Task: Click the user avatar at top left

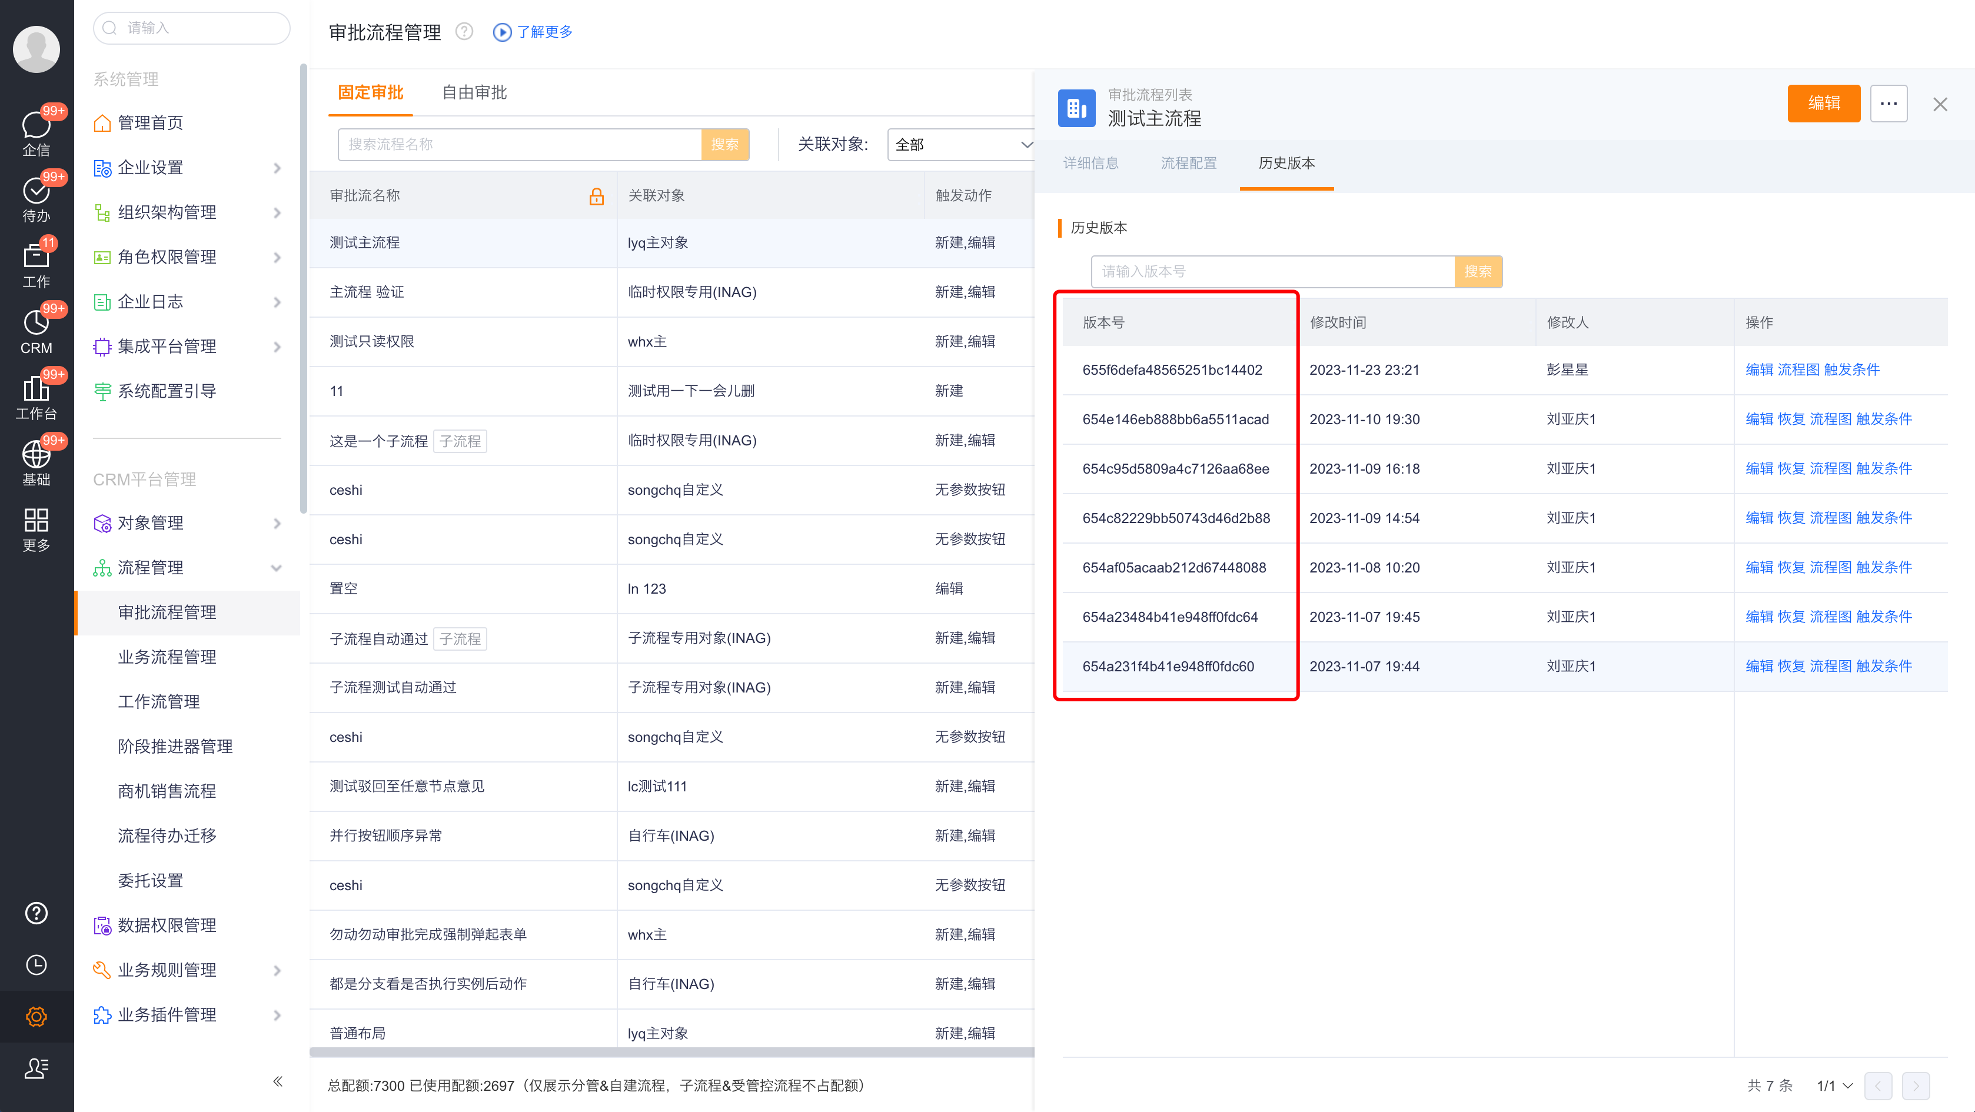Action: (36, 49)
